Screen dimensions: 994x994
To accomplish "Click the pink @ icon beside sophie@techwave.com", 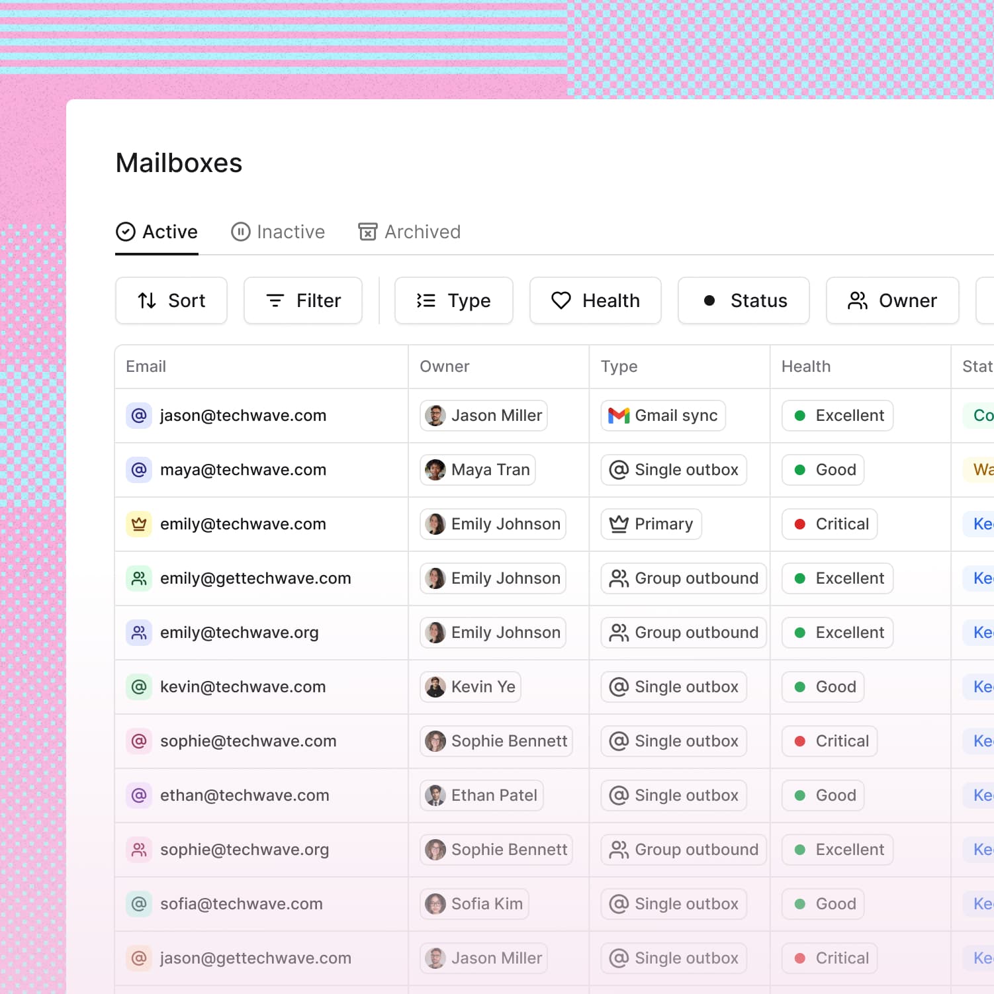I will coord(139,741).
